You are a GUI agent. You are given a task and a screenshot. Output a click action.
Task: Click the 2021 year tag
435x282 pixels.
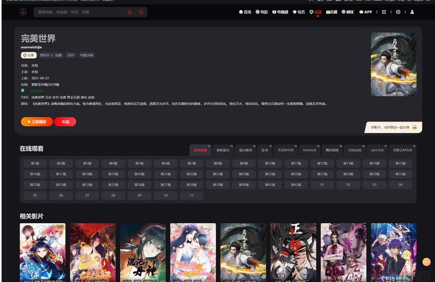click(x=71, y=55)
